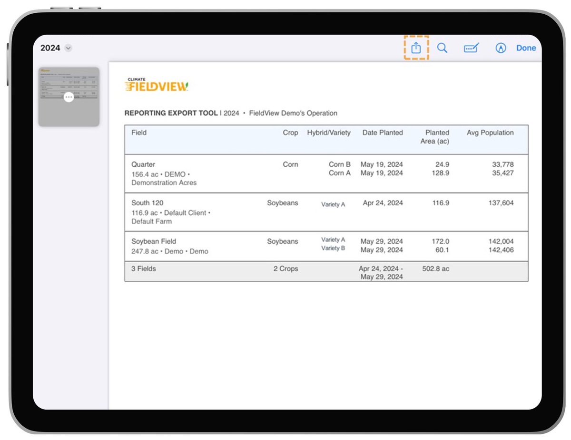The height and width of the screenshot is (440, 571).
Task: Select the page thumbnail in sidebar
Action: tap(69, 97)
